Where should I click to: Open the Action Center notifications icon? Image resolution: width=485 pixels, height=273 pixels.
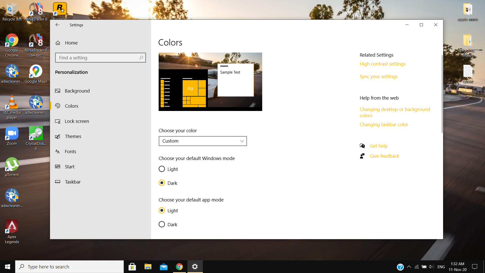coord(475,267)
